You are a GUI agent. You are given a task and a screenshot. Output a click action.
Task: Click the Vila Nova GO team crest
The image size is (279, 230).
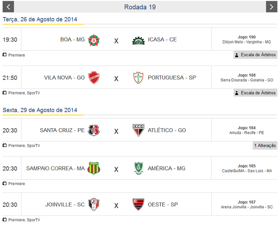[94, 77]
